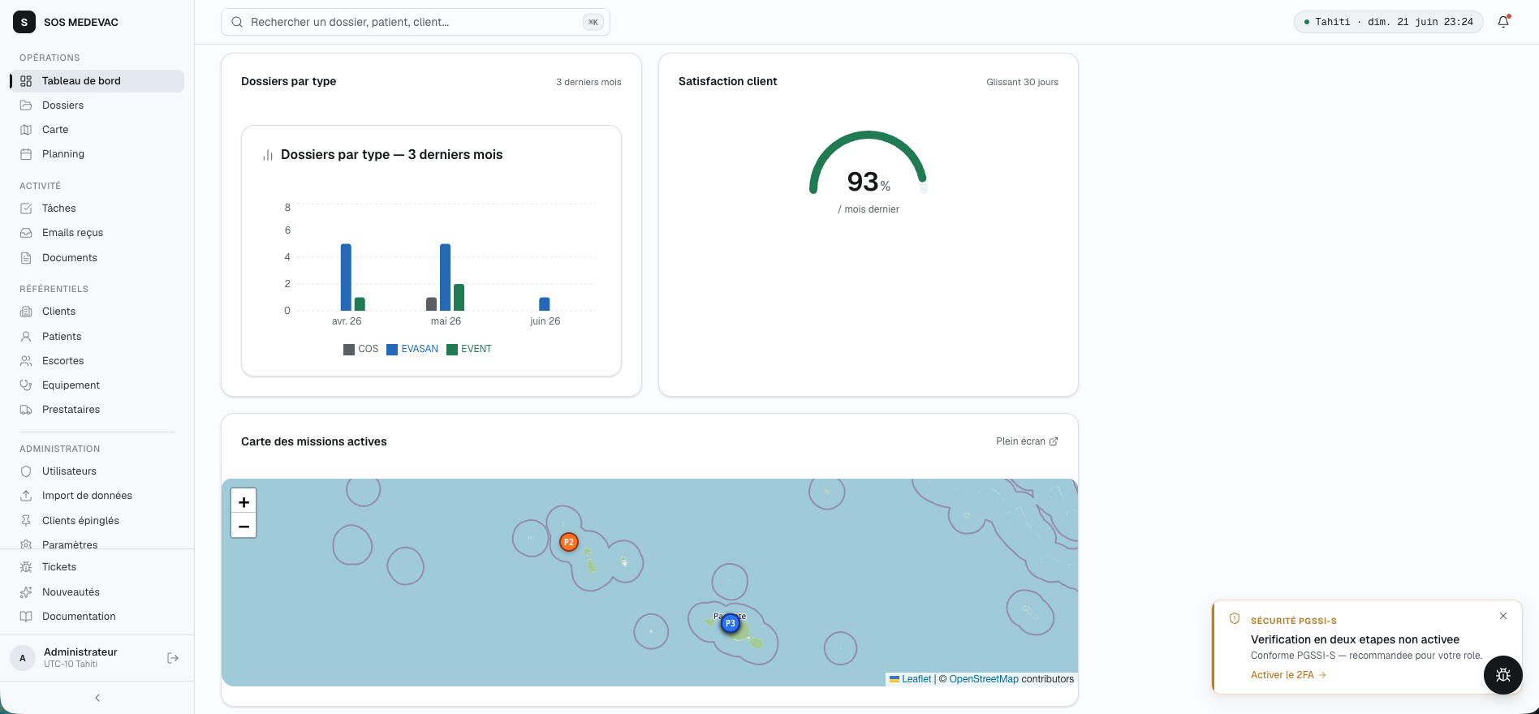Toggle COS series in chart legend
Screen dimensions: 1539x714
[x=360, y=349]
